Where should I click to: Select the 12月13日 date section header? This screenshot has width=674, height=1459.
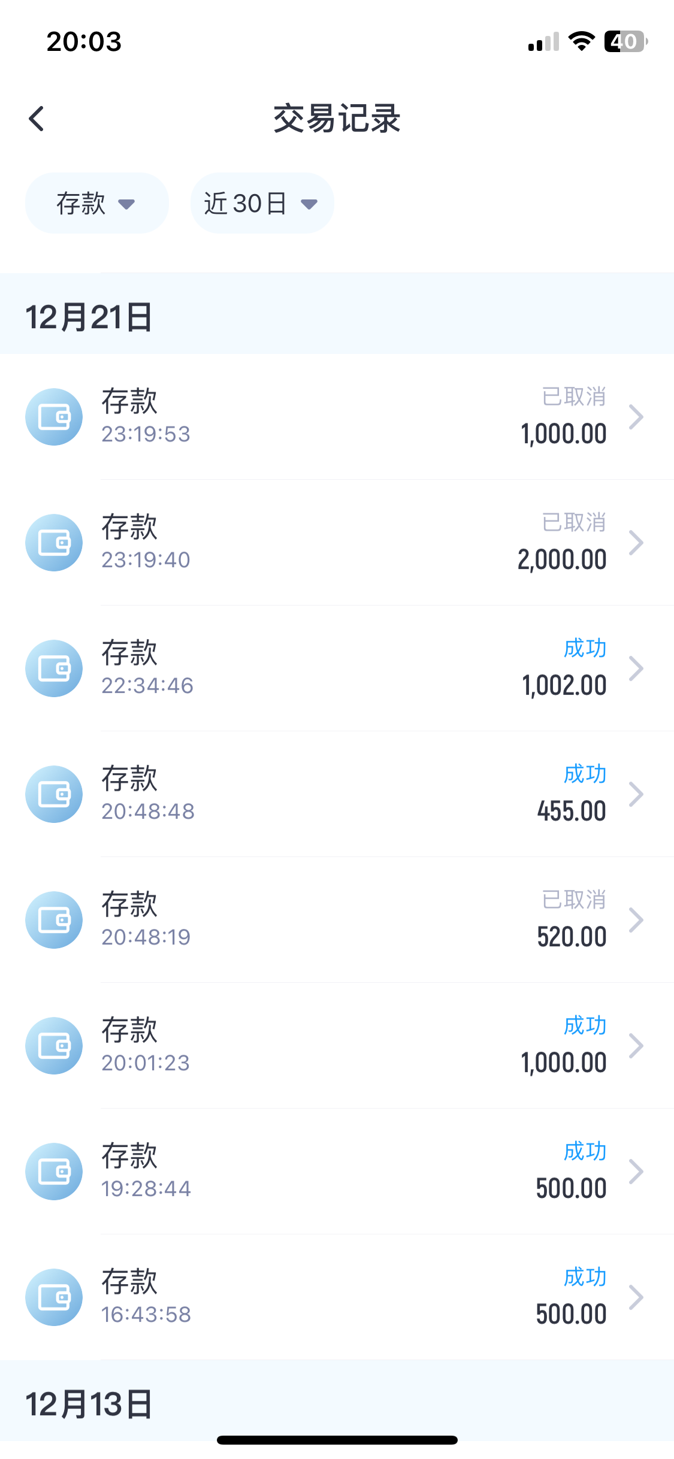pyautogui.click(x=89, y=1404)
